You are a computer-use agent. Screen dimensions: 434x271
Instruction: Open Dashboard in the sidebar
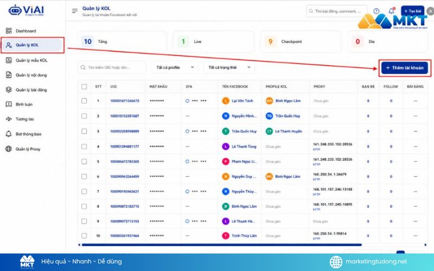[25, 31]
